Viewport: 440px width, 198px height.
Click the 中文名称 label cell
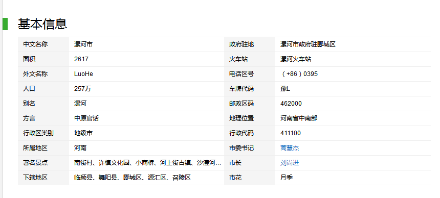(x=43, y=44)
